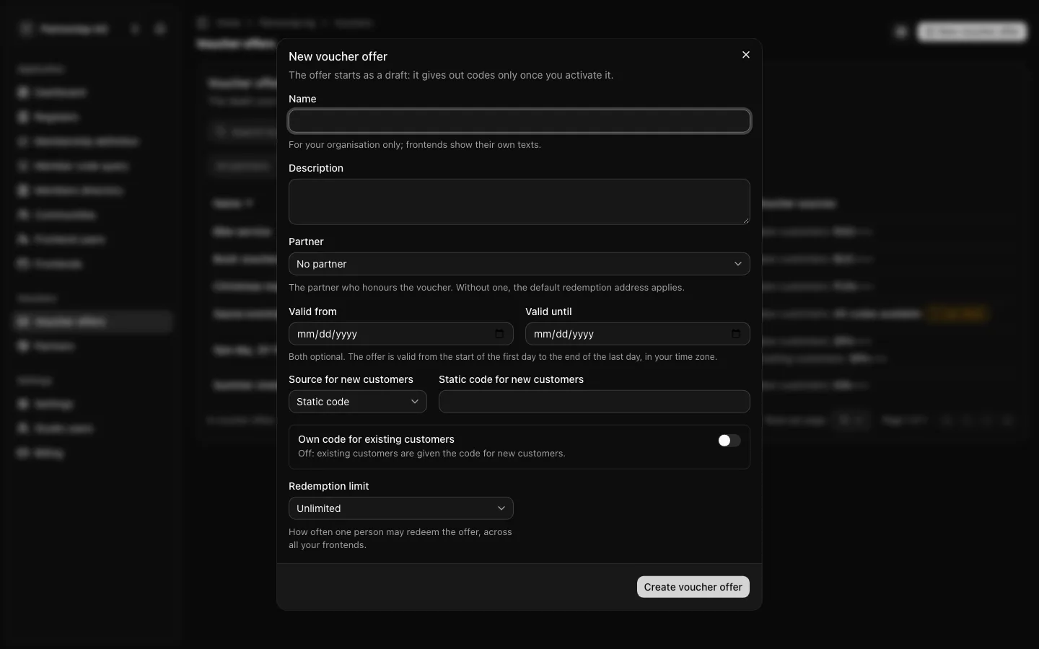Screen dimensions: 1039x649
Task: Click the 'Redemption limit' label text
Action: coord(328,486)
